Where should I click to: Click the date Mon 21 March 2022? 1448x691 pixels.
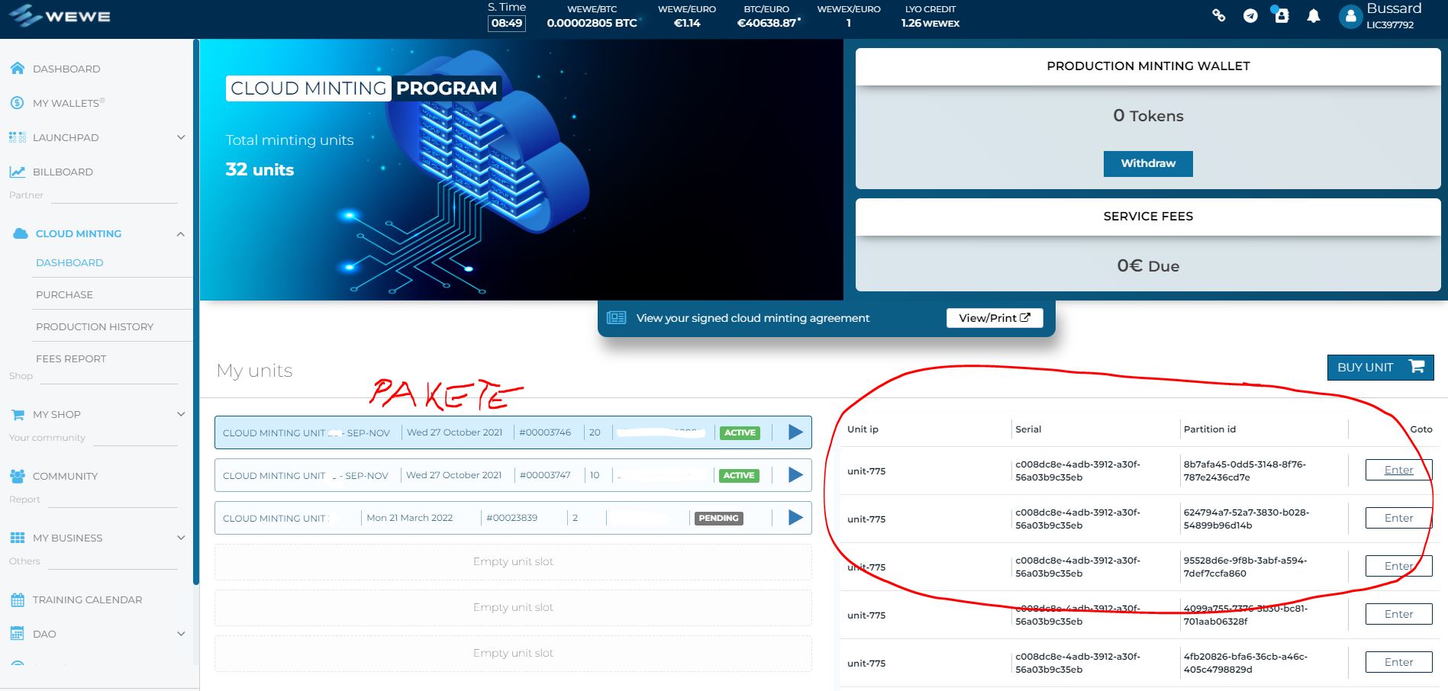pos(409,518)
